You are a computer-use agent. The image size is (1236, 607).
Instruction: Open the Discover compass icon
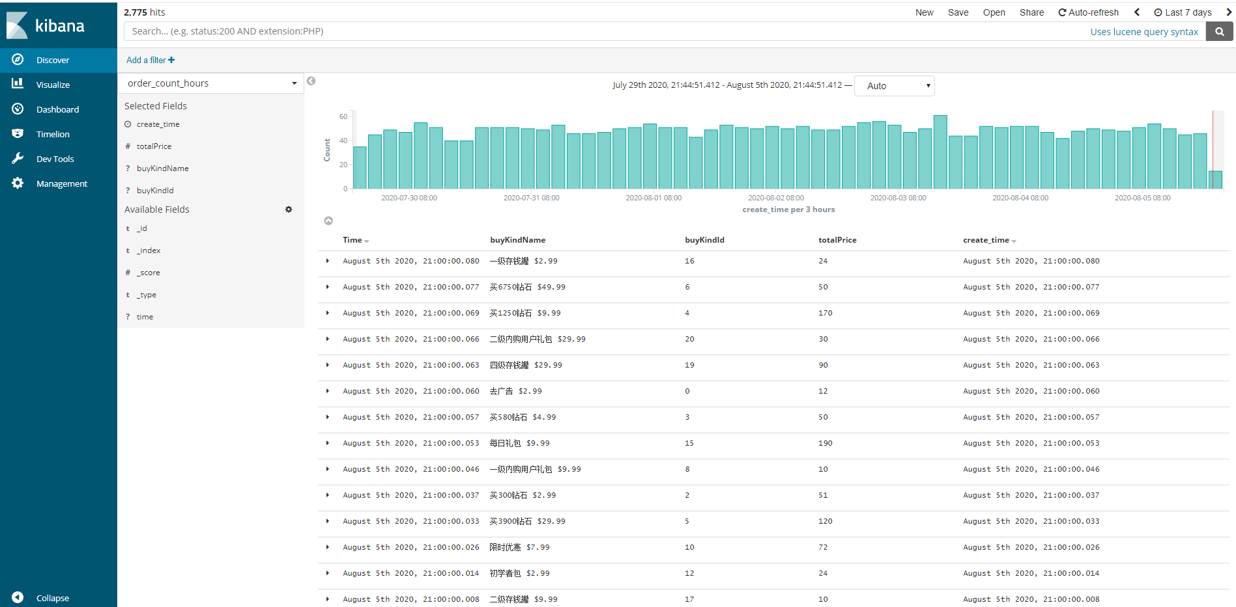(18, 59)
